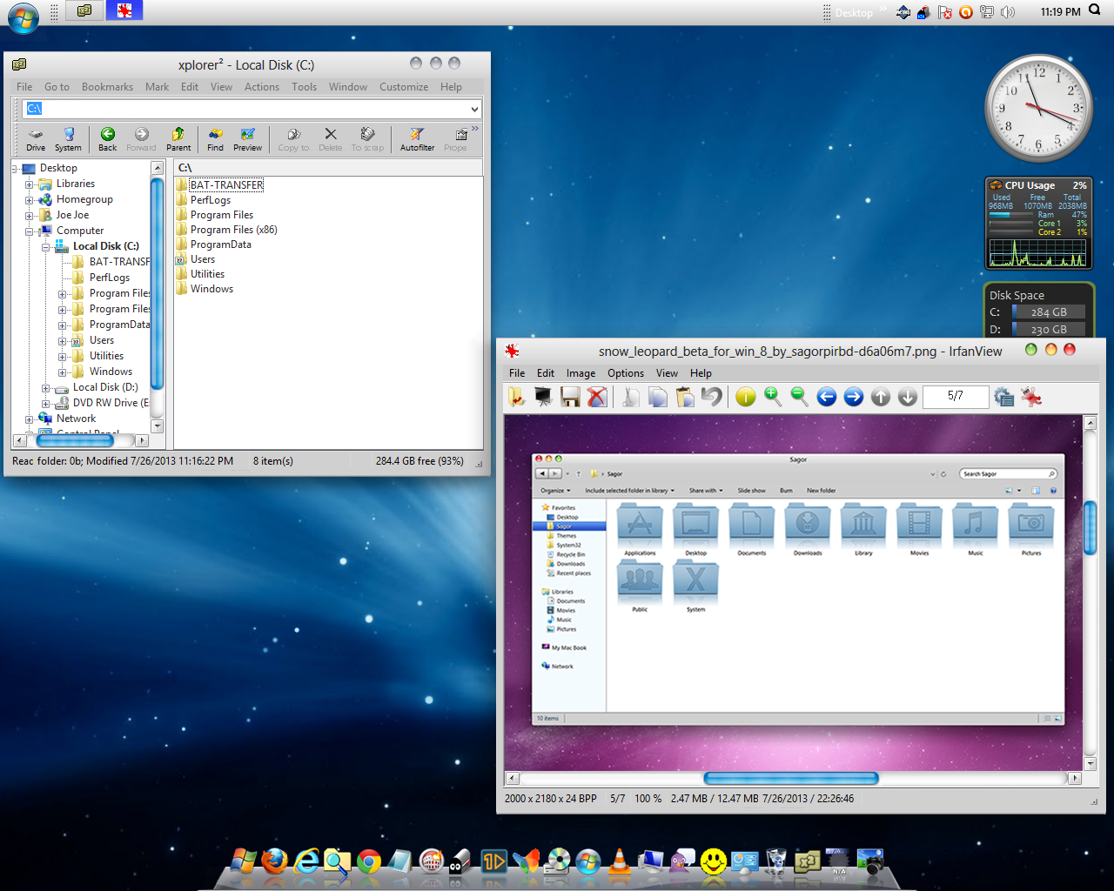1114x891 pixels.
Task: Collapse the Computer tree node
Action: pyautogui.click(x=29, y=231)
